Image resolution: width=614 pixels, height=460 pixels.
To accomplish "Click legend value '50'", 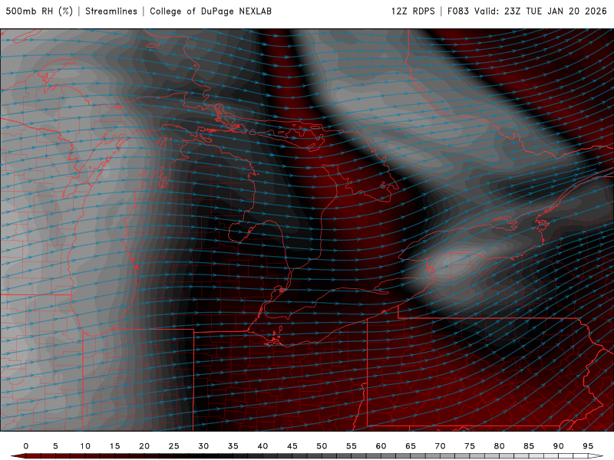I will coord(322,446).
